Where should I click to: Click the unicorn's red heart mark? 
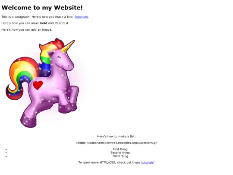(38, 85)
